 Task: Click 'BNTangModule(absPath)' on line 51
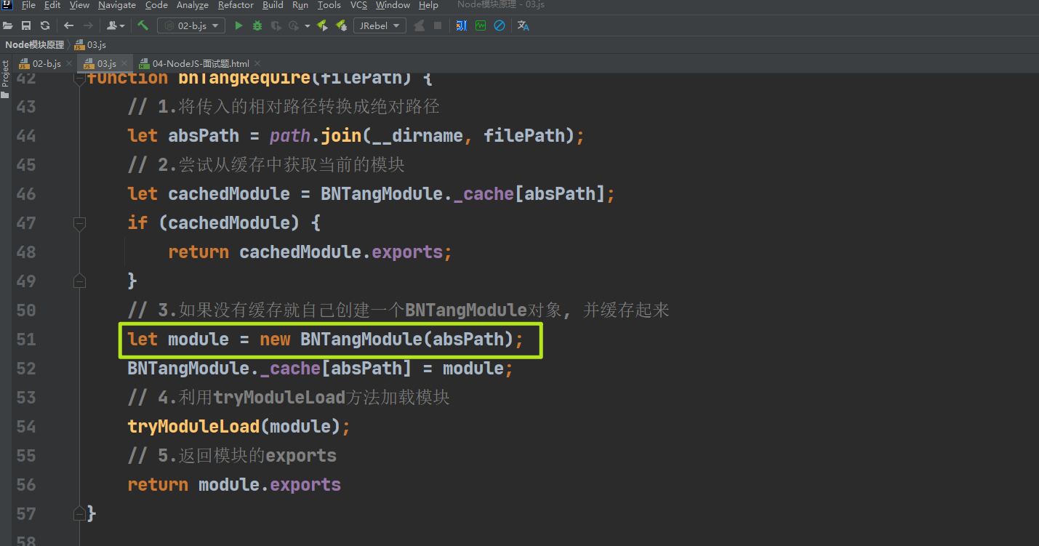[406, 340]
